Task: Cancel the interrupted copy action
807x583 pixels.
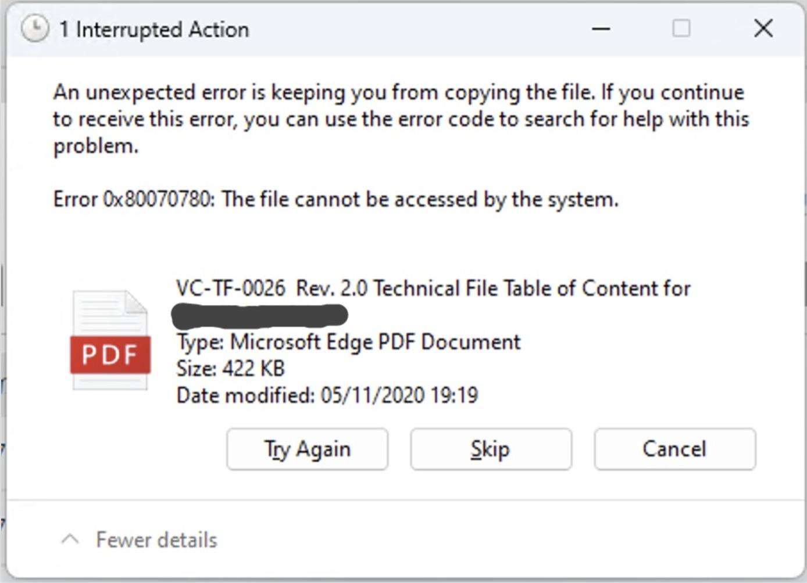Action: point(674,449)
